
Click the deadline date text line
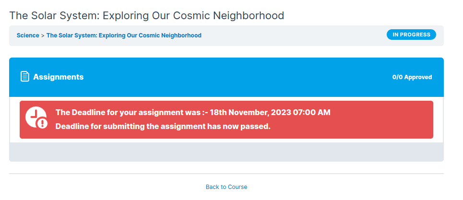(193, 113)
